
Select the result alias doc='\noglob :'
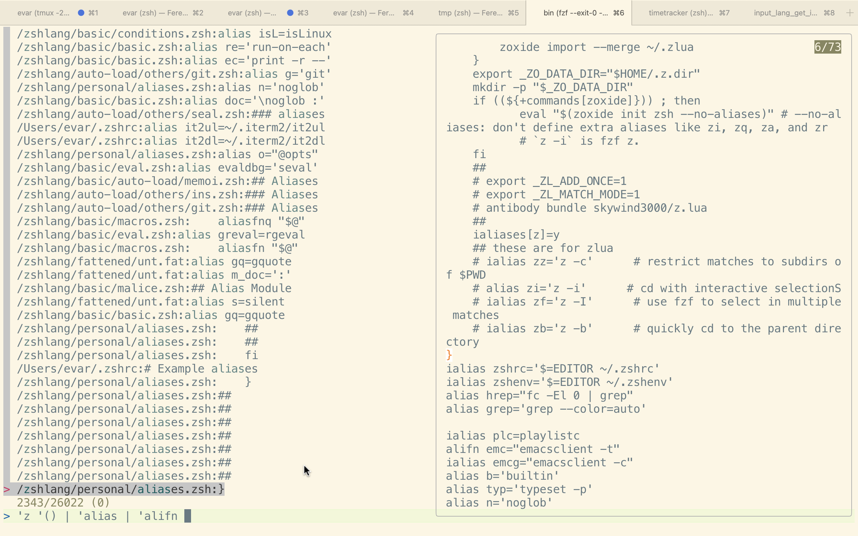(x=171, y=101)
